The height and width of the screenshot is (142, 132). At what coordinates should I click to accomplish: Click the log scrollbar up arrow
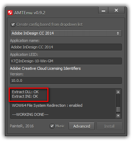coord(118,92)
